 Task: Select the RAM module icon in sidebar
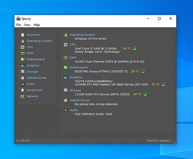click(22, 53)
